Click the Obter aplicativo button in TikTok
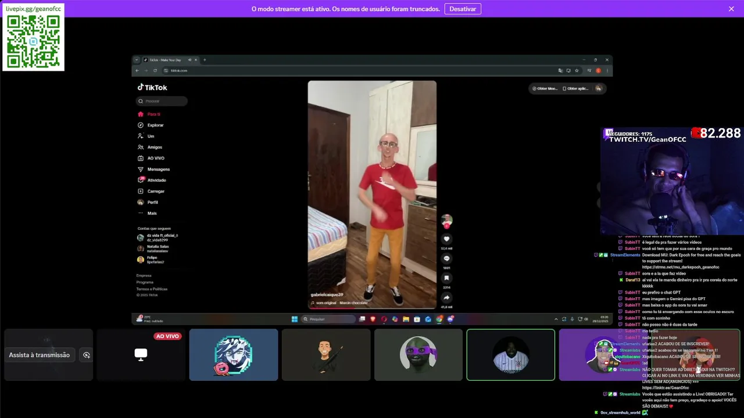Viewport: 744px width, 418px height. (x=575, y=88)
